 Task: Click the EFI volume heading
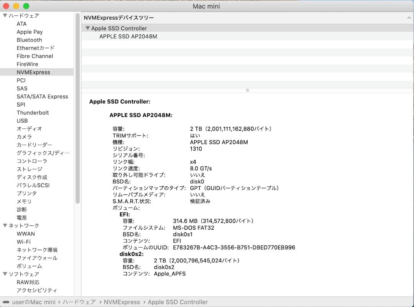point(125,215)
